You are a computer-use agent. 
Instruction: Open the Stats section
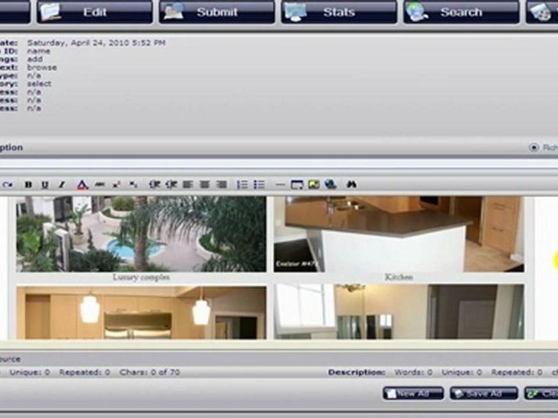[x=339, y=12]
